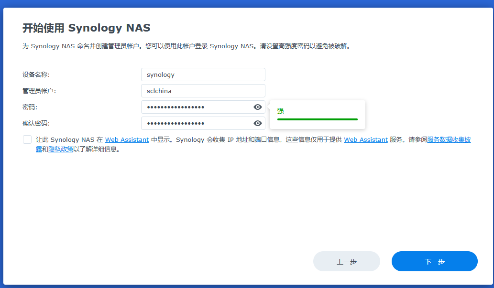
Task: Reveal the confirm password via eye icon
Action: point(258,123)
